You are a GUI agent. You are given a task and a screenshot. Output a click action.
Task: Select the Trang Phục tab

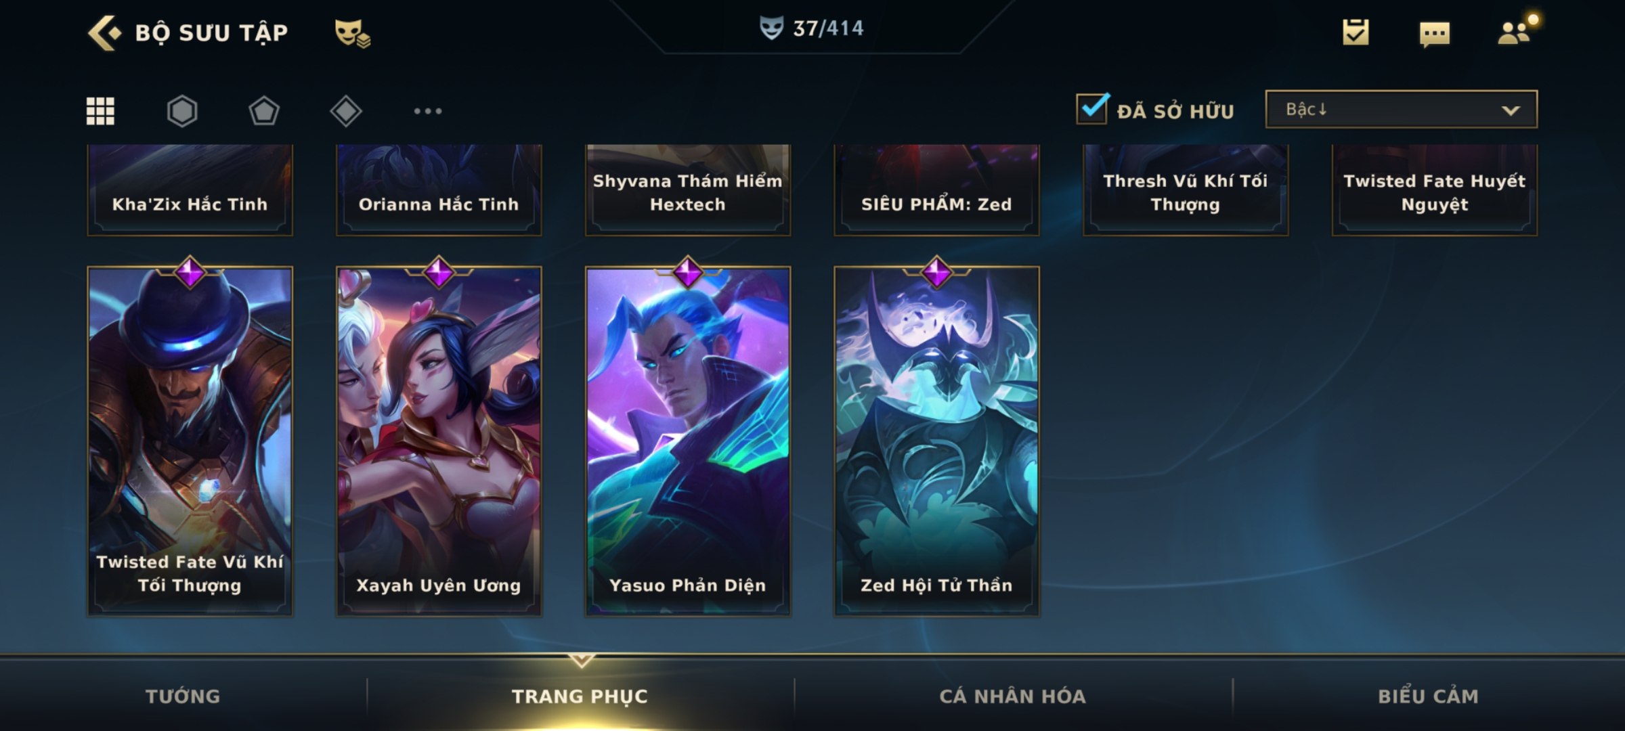(580, 696)
